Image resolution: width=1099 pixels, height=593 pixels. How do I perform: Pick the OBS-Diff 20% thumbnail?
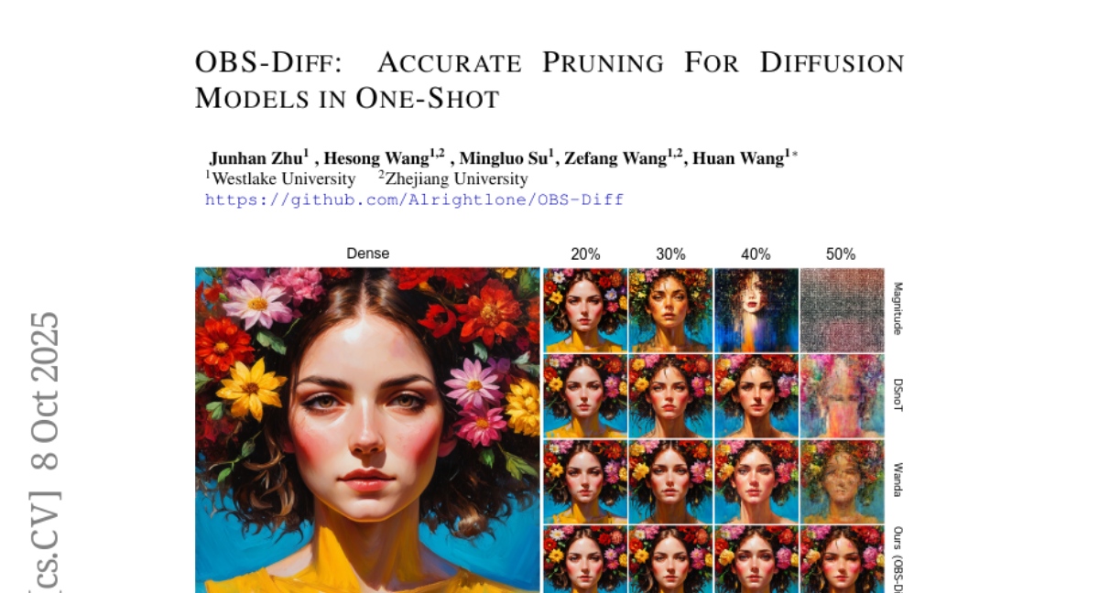[585, 559]
